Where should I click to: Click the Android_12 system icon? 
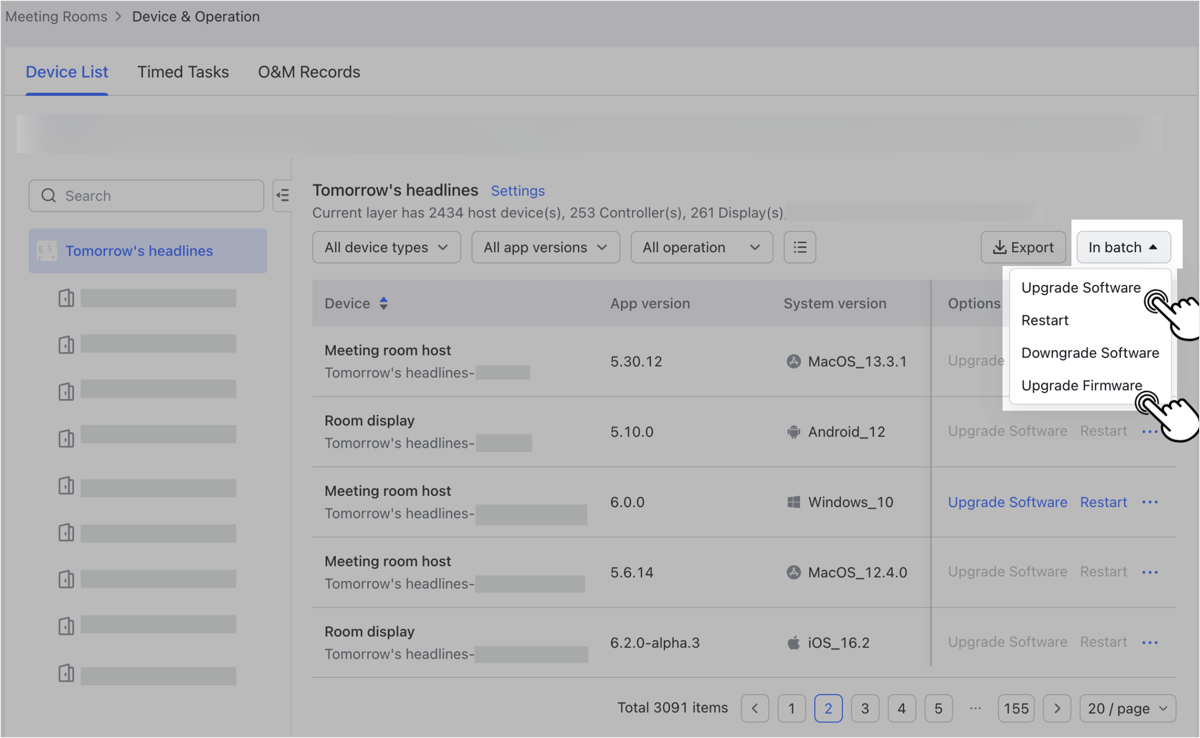[x=794, y=432]
